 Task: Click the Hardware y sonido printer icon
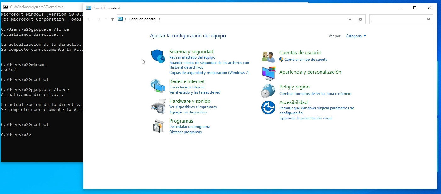158,106
